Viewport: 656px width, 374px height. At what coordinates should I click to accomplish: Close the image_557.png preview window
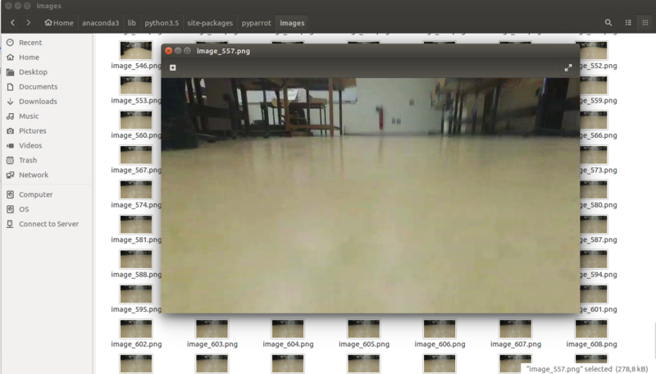169,51
